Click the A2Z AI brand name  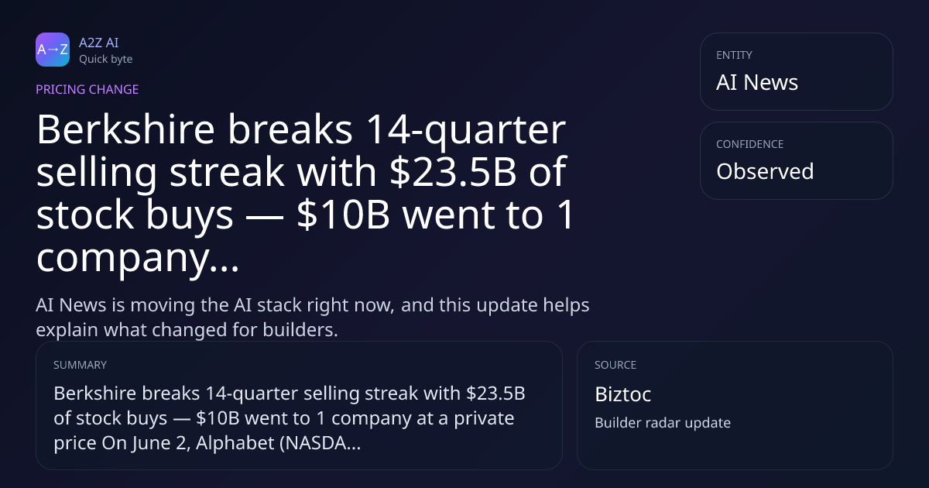(x=98, y=43)
